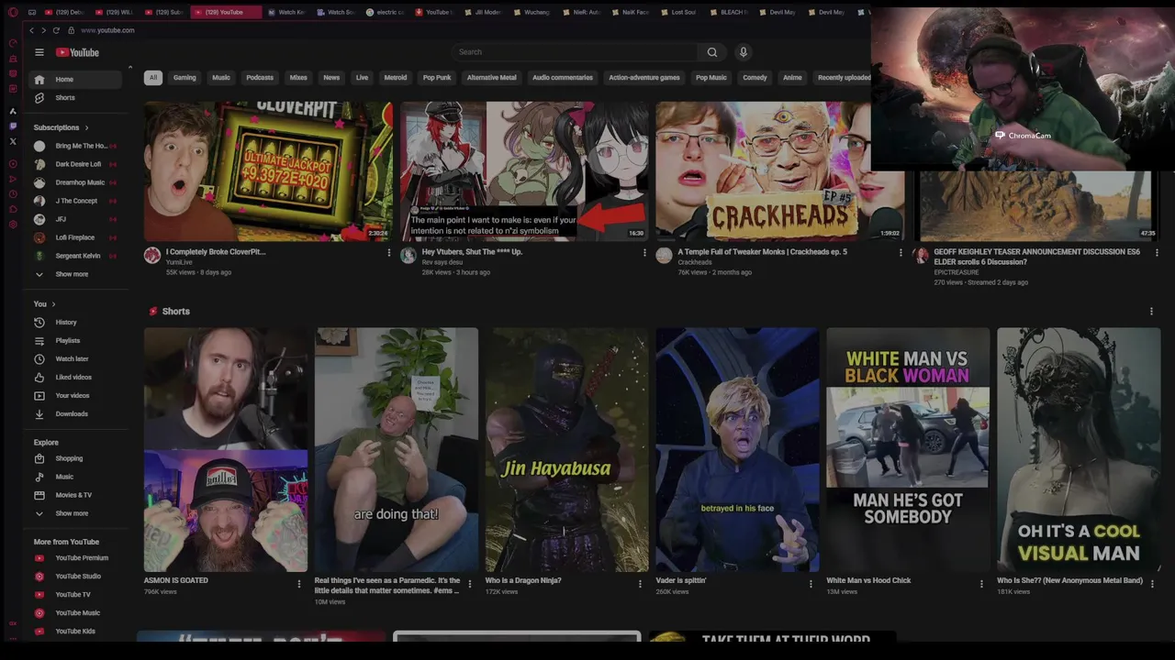
Task: Open options for ASMON IS GOATED short
Action: 298,583
